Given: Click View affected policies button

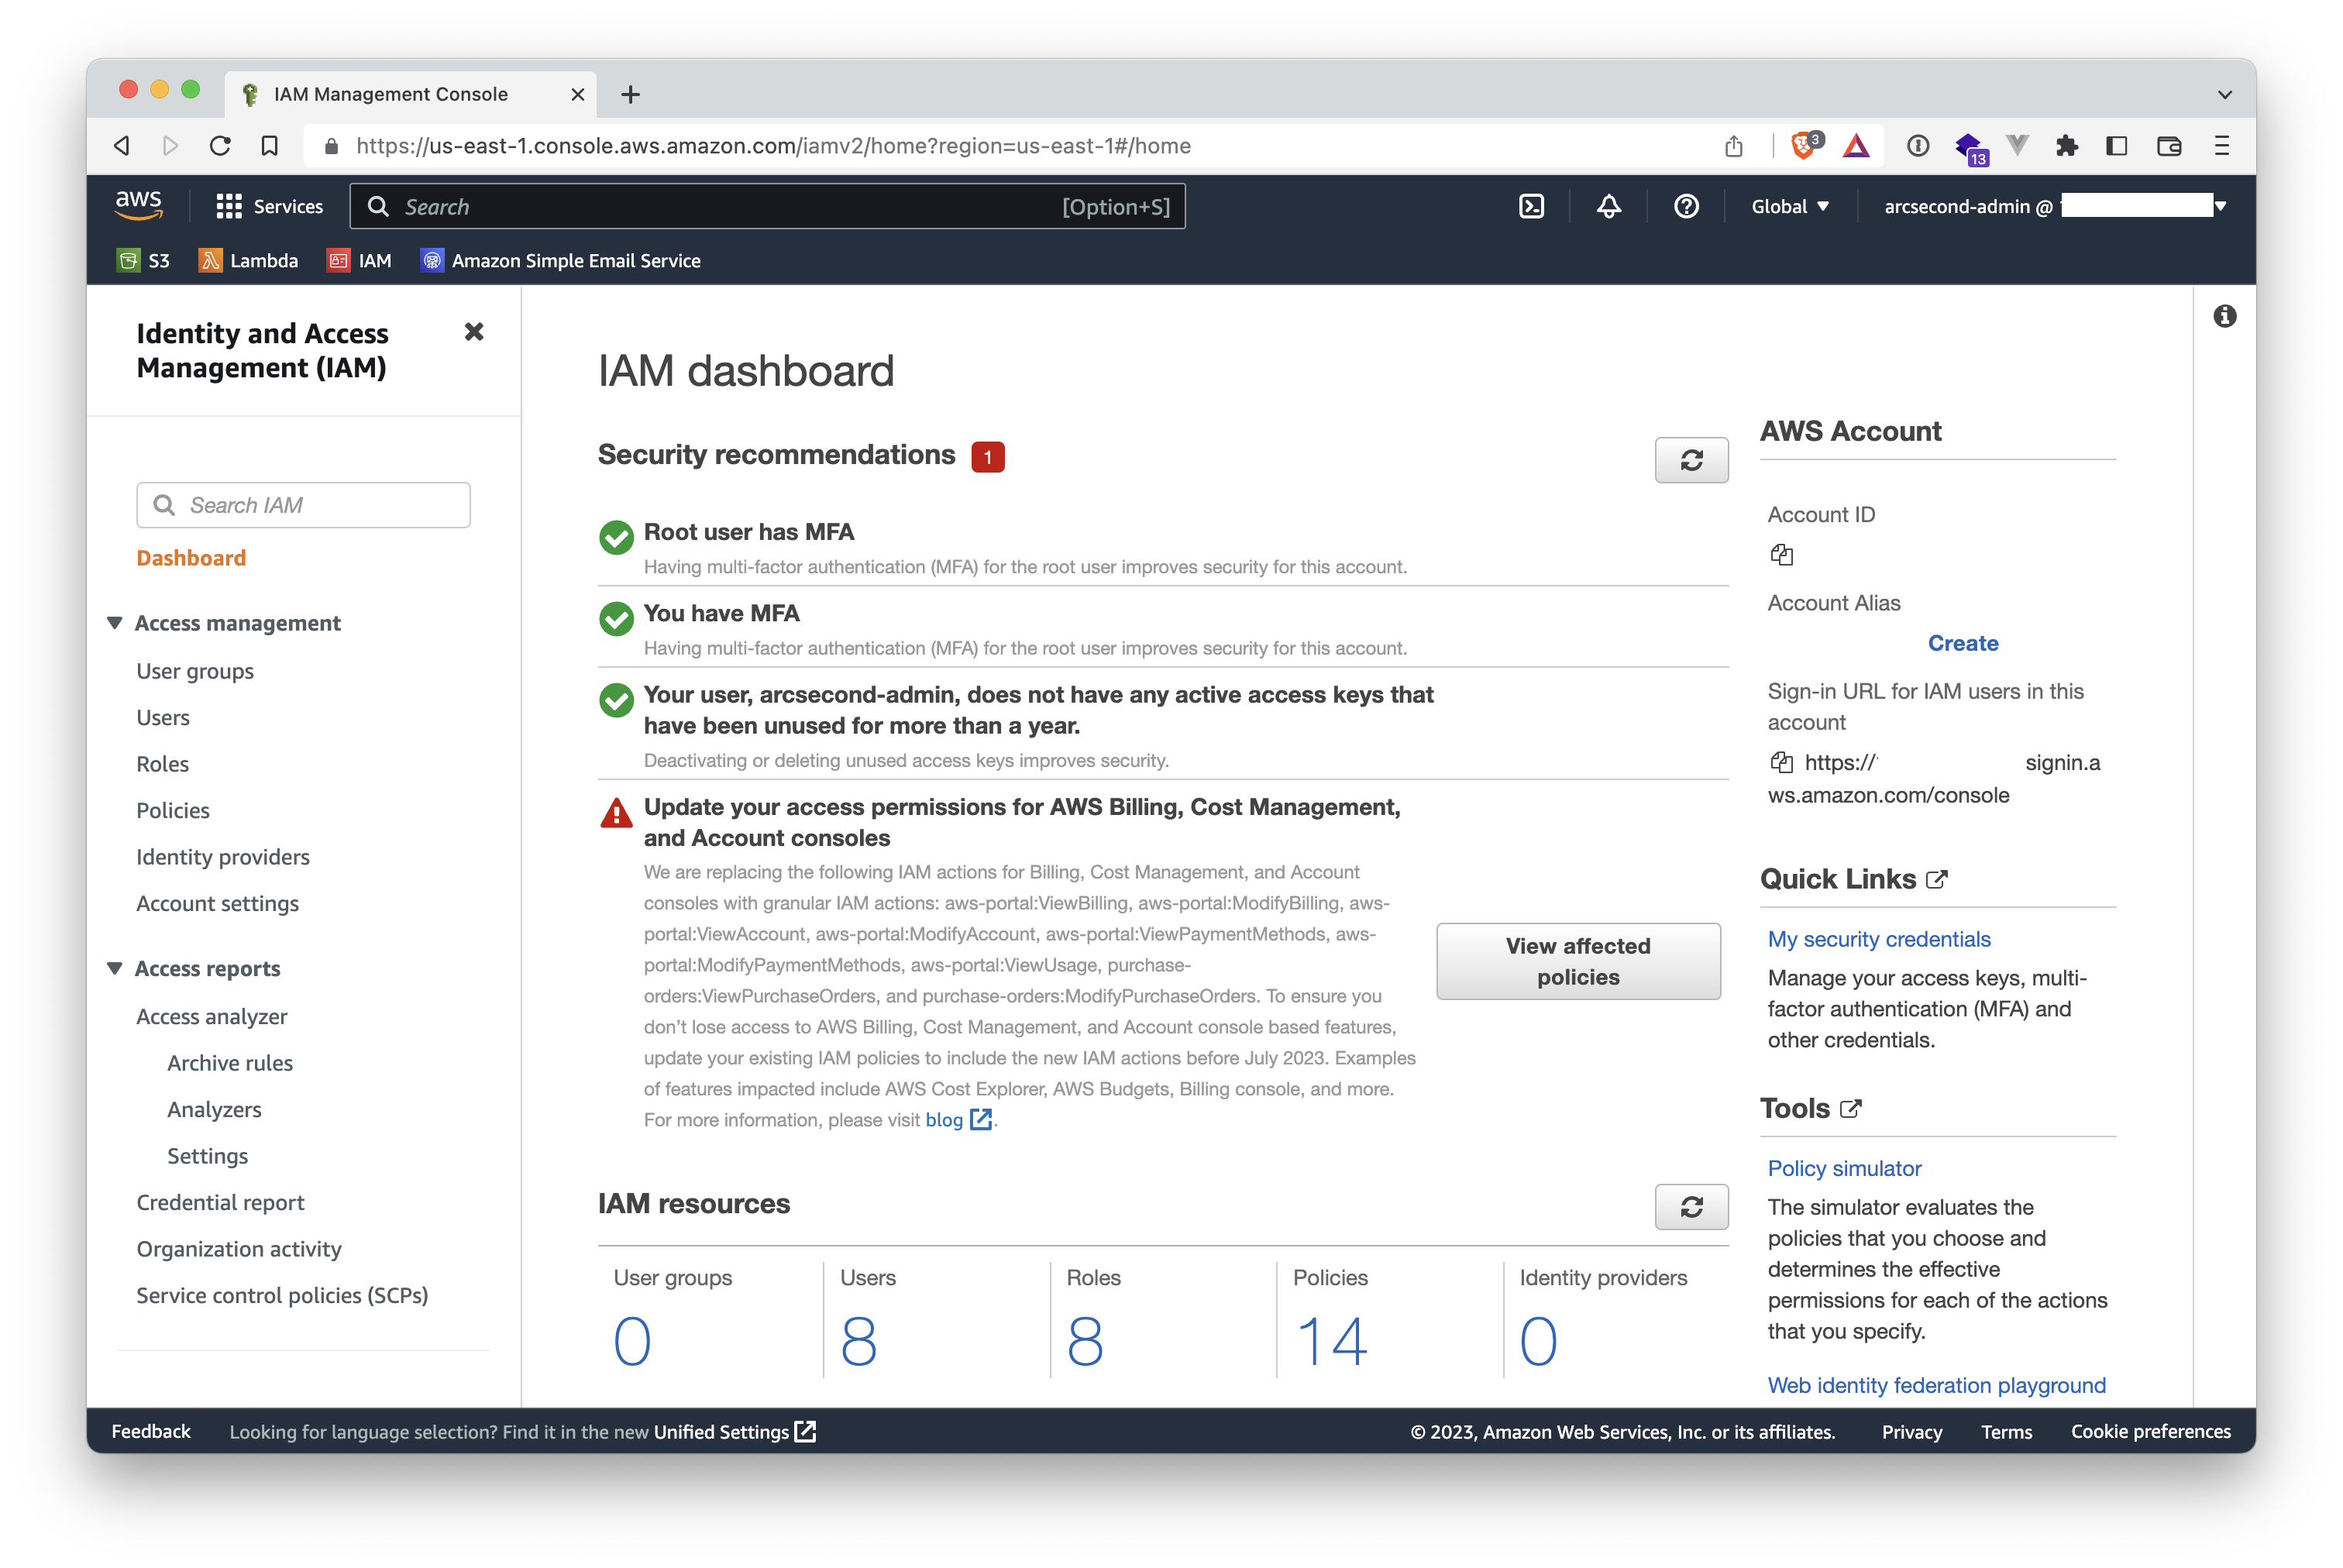Looking at the screenshot, I should [x=1577, y=959].
